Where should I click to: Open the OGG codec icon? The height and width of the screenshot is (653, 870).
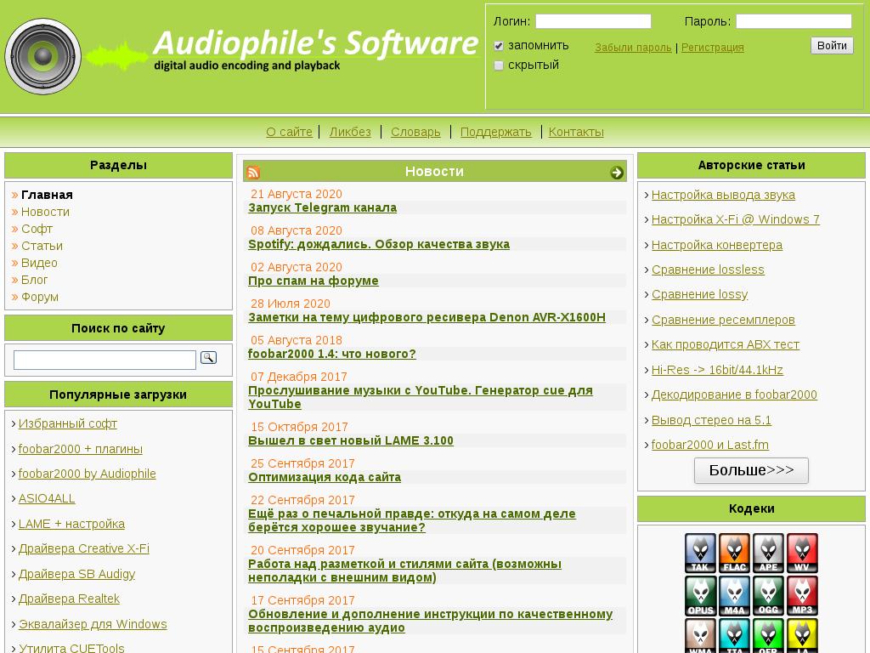tap(768, 596)
